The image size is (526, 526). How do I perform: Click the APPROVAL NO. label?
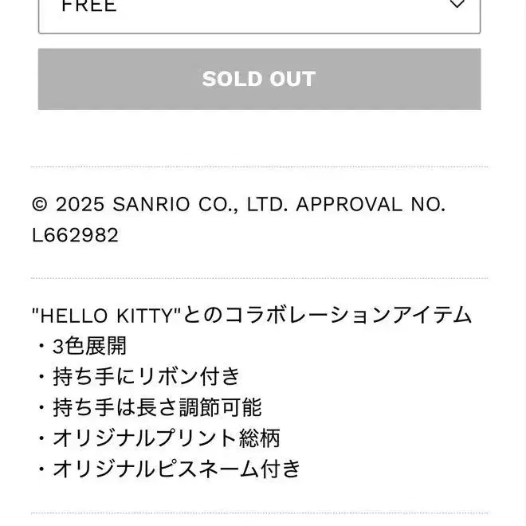point(371,204)
